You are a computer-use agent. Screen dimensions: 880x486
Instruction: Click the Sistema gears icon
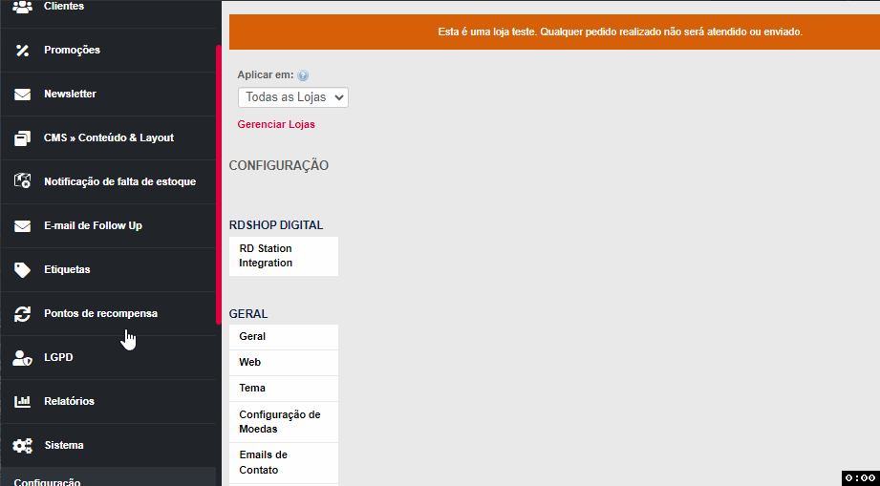tap(23, 446)
